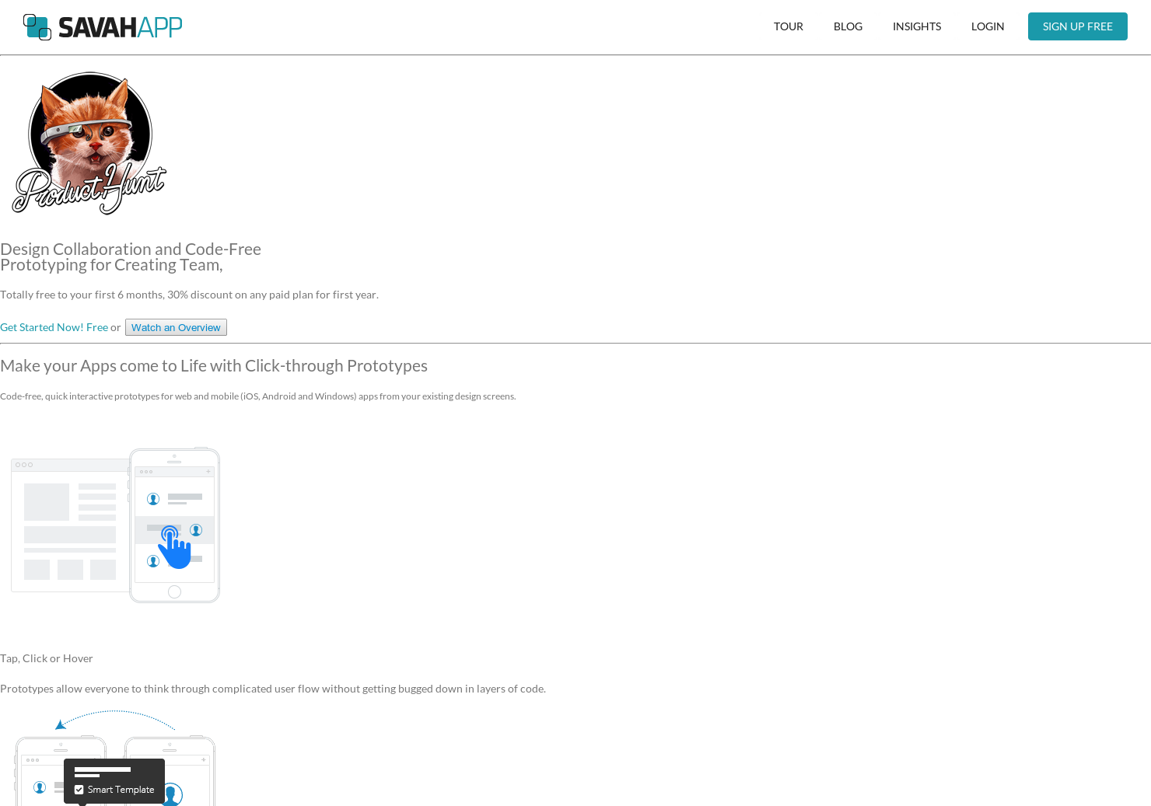This screenshot has width=1151, height=806.
Task: Click the SIGN UP FREE button
Action: coord(1077,26)
